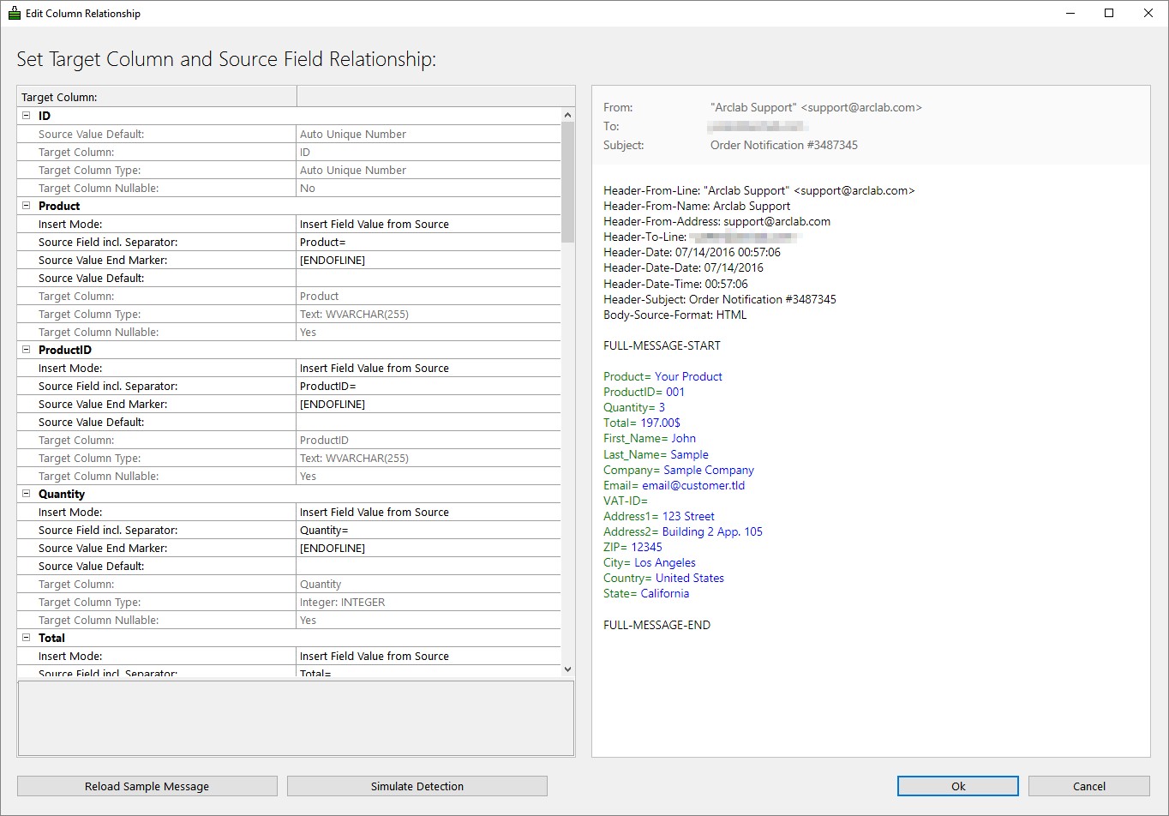1169x816 pixels.
Task: Edit Quantity's Source Value End Marker
Action: pyautogui.click(x=428, y=548)
